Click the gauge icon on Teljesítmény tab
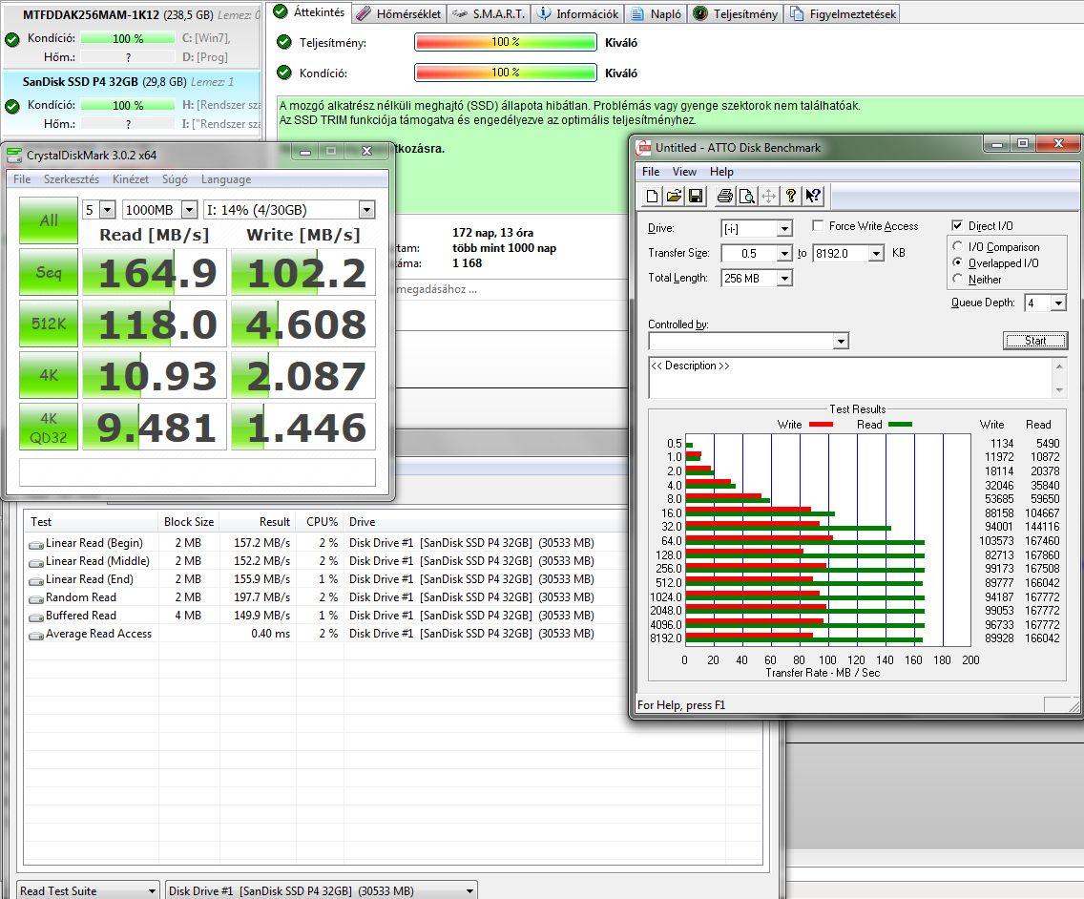The image size is (1084, 899). pos(700,13)
